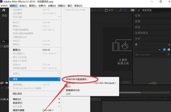171x112 pixels.
Task: Click 从素材新建合成 button
Action: tap(123, 62)
